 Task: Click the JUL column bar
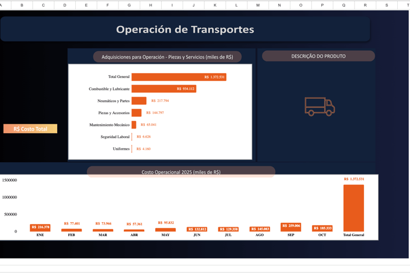[228, 229]
